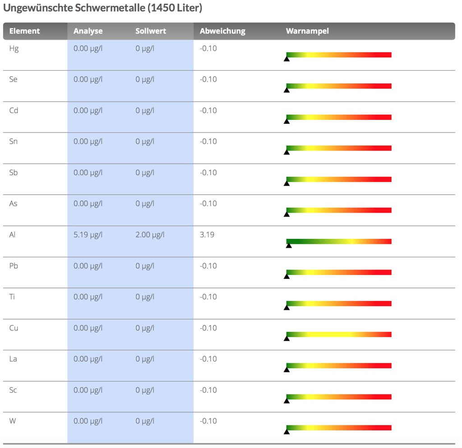Click the black marker triangle in La row
The image size is (462, 448).
pyautogui.click(x=286, y=370)
